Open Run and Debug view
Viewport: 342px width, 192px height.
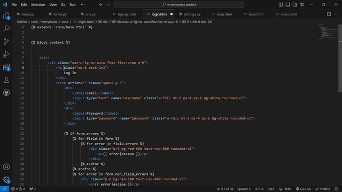click(6, 54)
